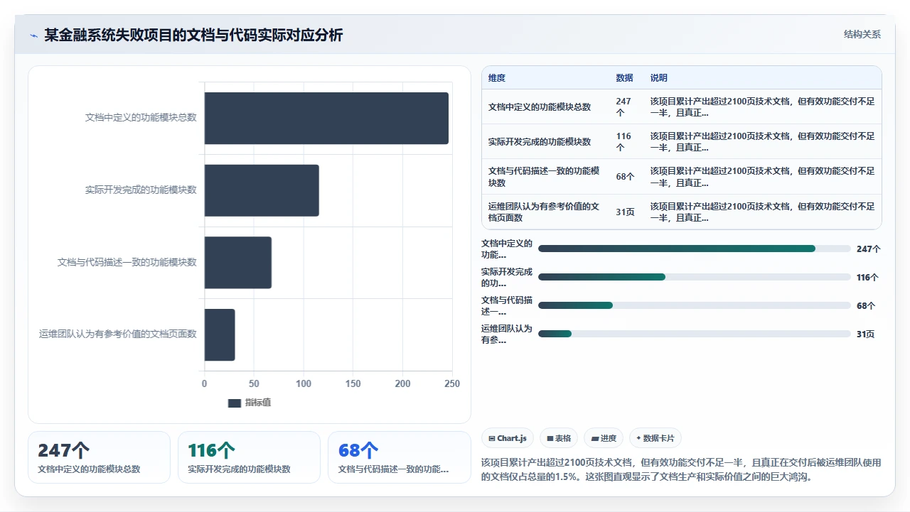The image size is (910, 512).
Task: Click the page title 某金融系统失败项目的文档与代码实际对应分析
Action: pyautogui.click(x=193, y=35)
